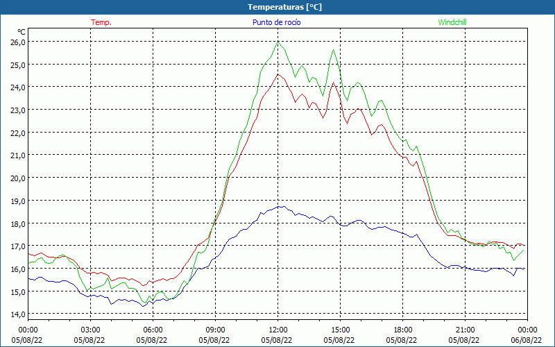The height and width of the screenshot is (347, 555).
Task: Click the red Temp. peak at 12:00
Action: tap(278, 74)
